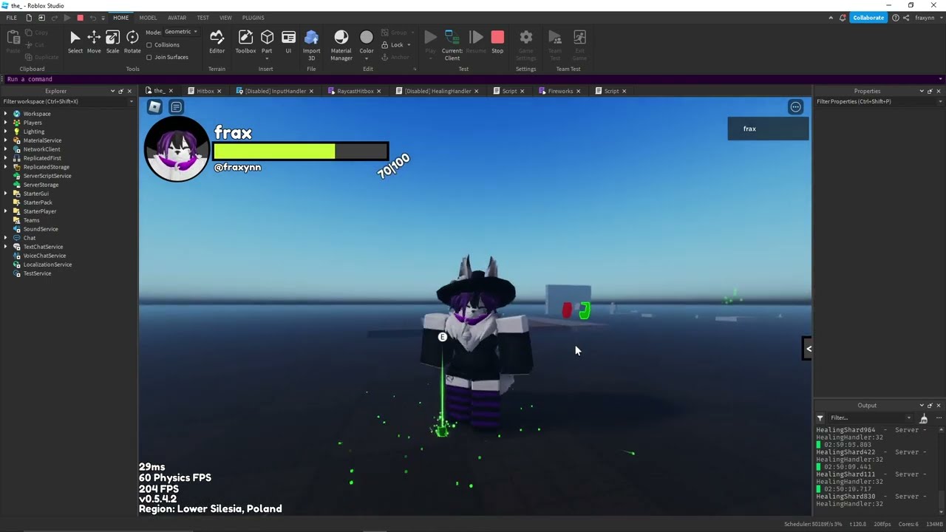Collapse the side arrow tab in viewport
The height and width of the screenshot is (532, 946).
click(808, 349)
